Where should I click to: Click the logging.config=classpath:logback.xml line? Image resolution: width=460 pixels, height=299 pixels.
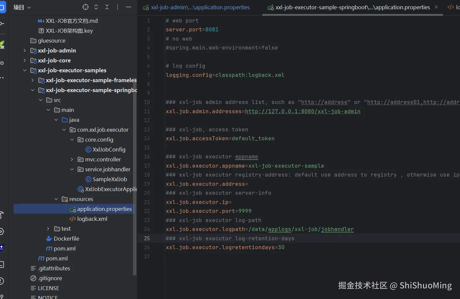pos(225,75)
